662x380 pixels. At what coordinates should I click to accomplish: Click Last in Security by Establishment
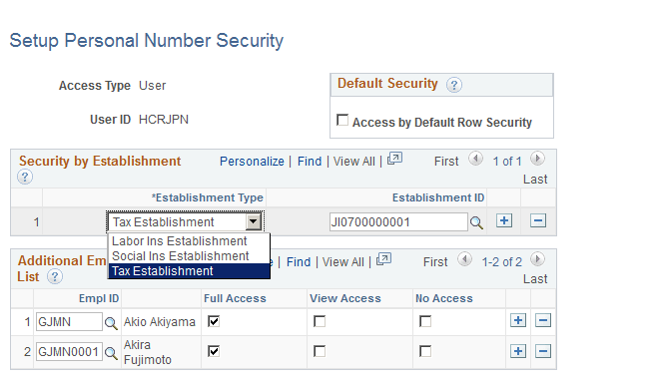[x=535, y=180]
